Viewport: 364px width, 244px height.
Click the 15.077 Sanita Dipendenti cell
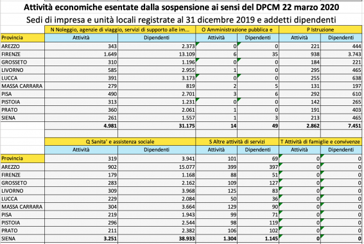(x=157, y=167)
